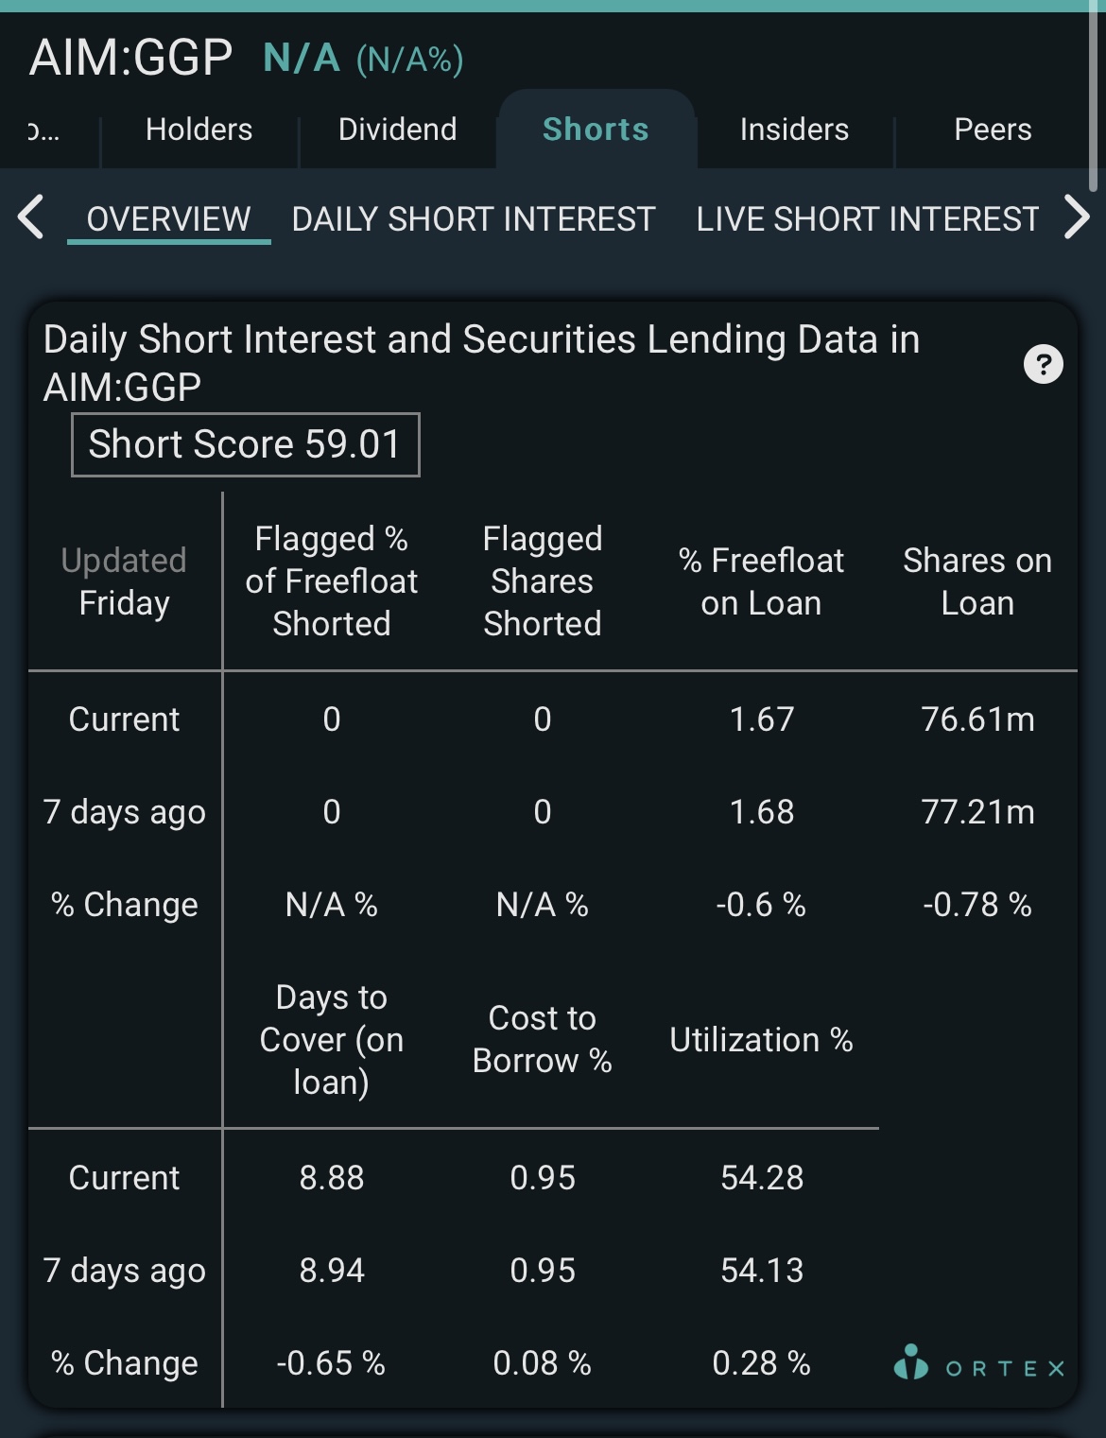Select the Shares on Loan column header
This screenshot has width=1106, height=1438.
pyautogui.click(x=977, y=581)
